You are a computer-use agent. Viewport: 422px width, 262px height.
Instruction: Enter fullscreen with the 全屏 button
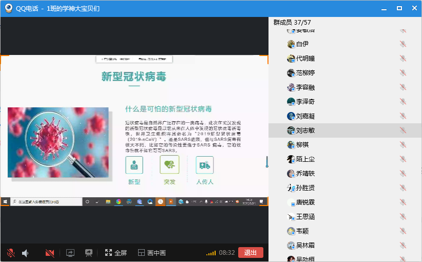pos(116,253)
